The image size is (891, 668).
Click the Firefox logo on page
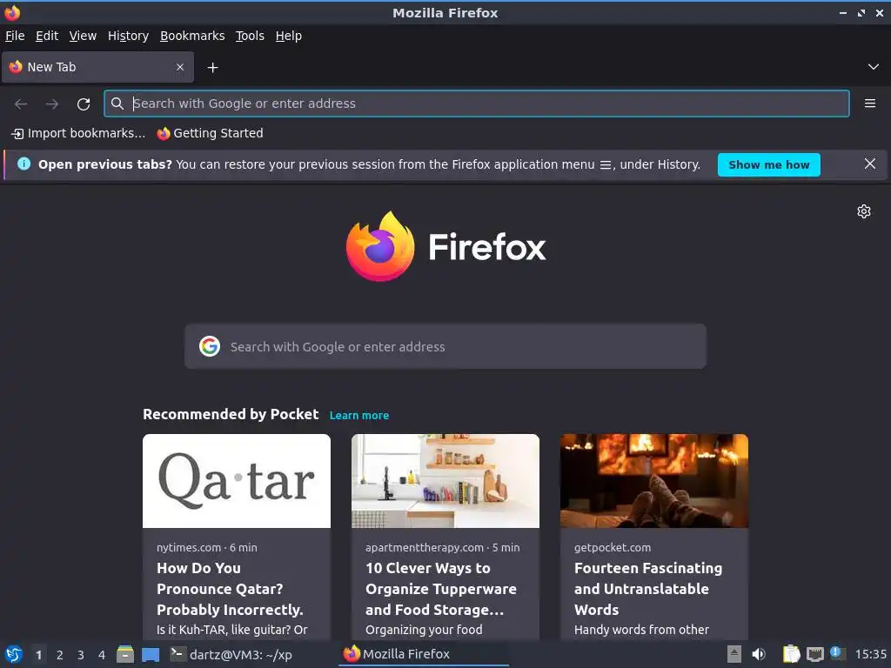(379, 246)
